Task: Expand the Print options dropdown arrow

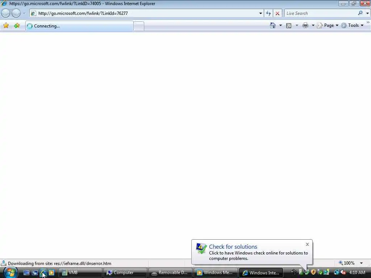Action: pos(313,25)
